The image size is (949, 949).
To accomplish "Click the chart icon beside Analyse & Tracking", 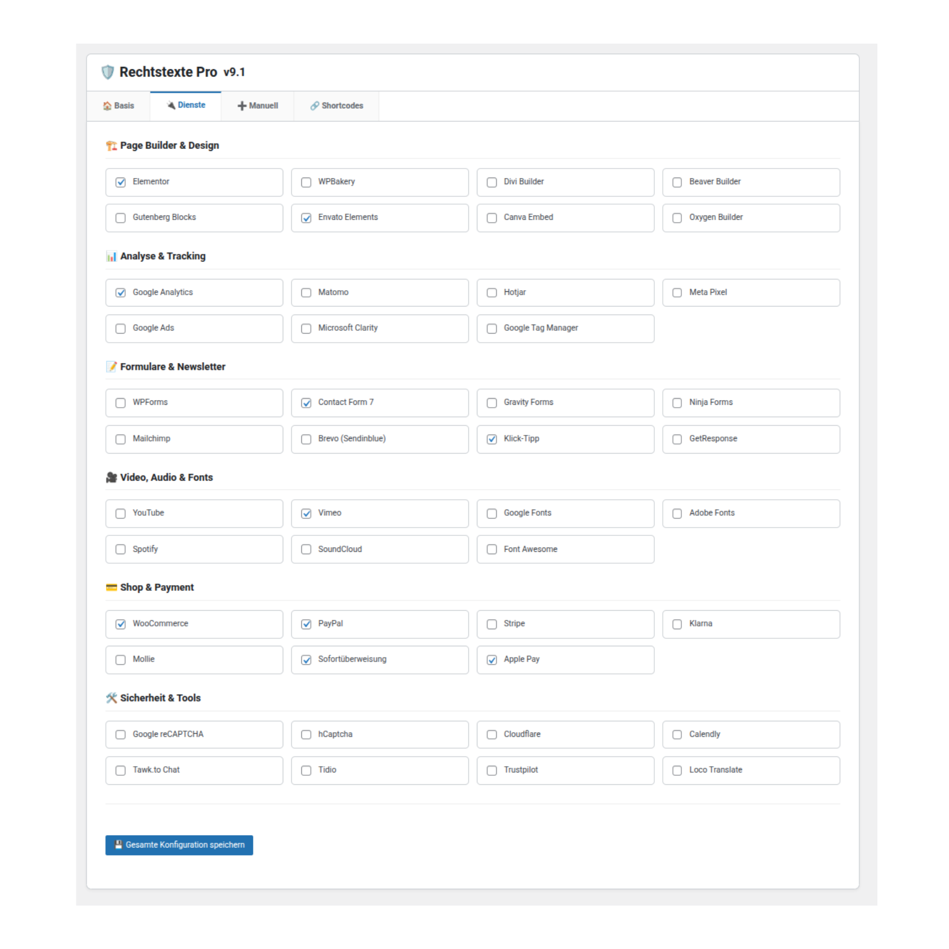I will click(111, 256).
